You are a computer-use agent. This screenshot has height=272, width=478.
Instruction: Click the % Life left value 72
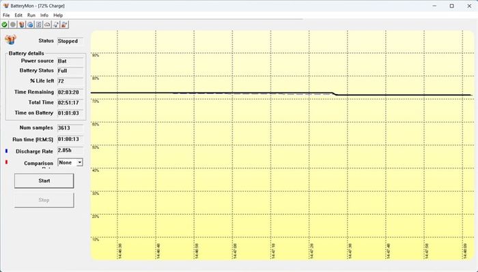(70, 81)
